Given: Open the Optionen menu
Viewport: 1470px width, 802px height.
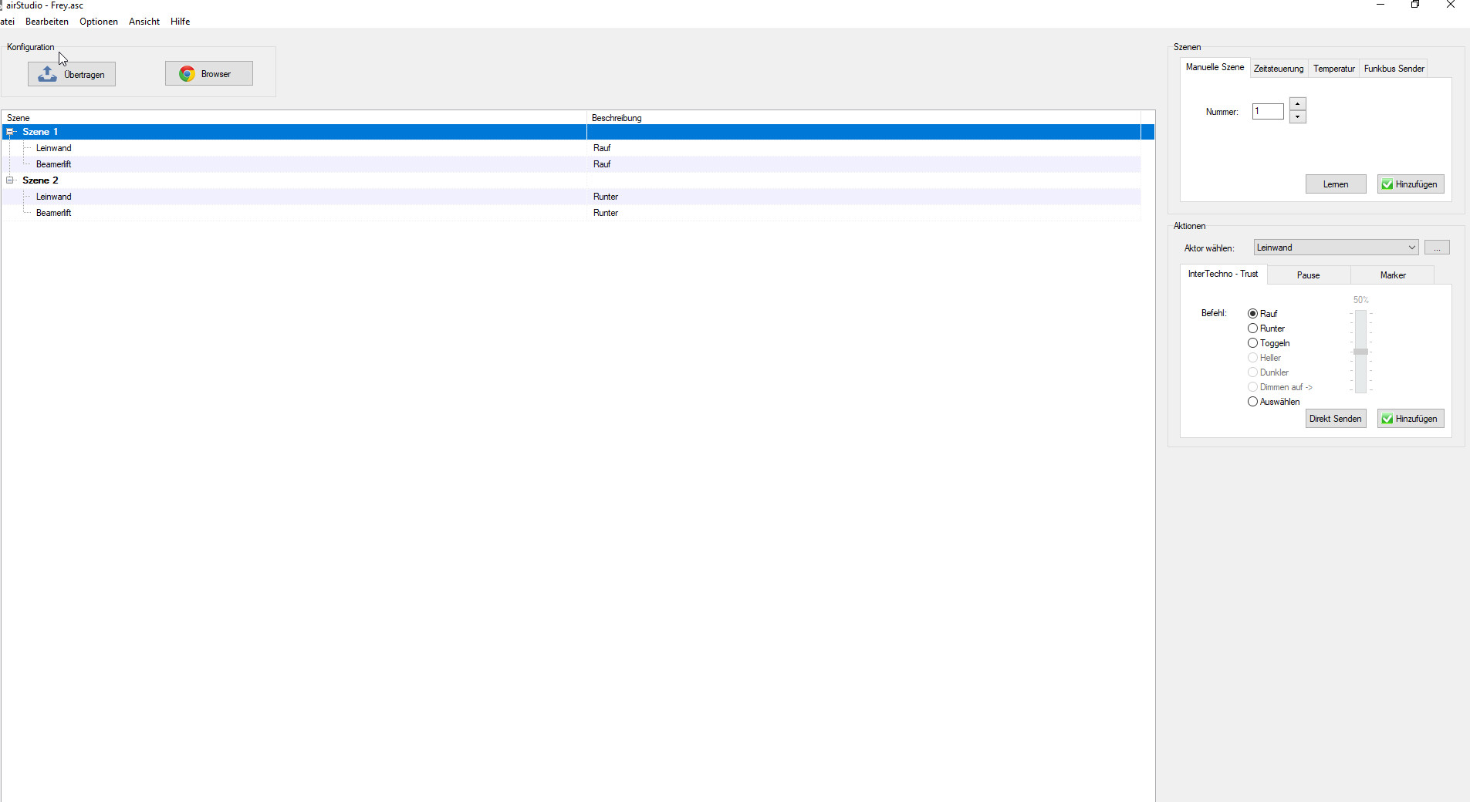Looking at the screenshot, I should pyautogui.click(x=98, y=22).
